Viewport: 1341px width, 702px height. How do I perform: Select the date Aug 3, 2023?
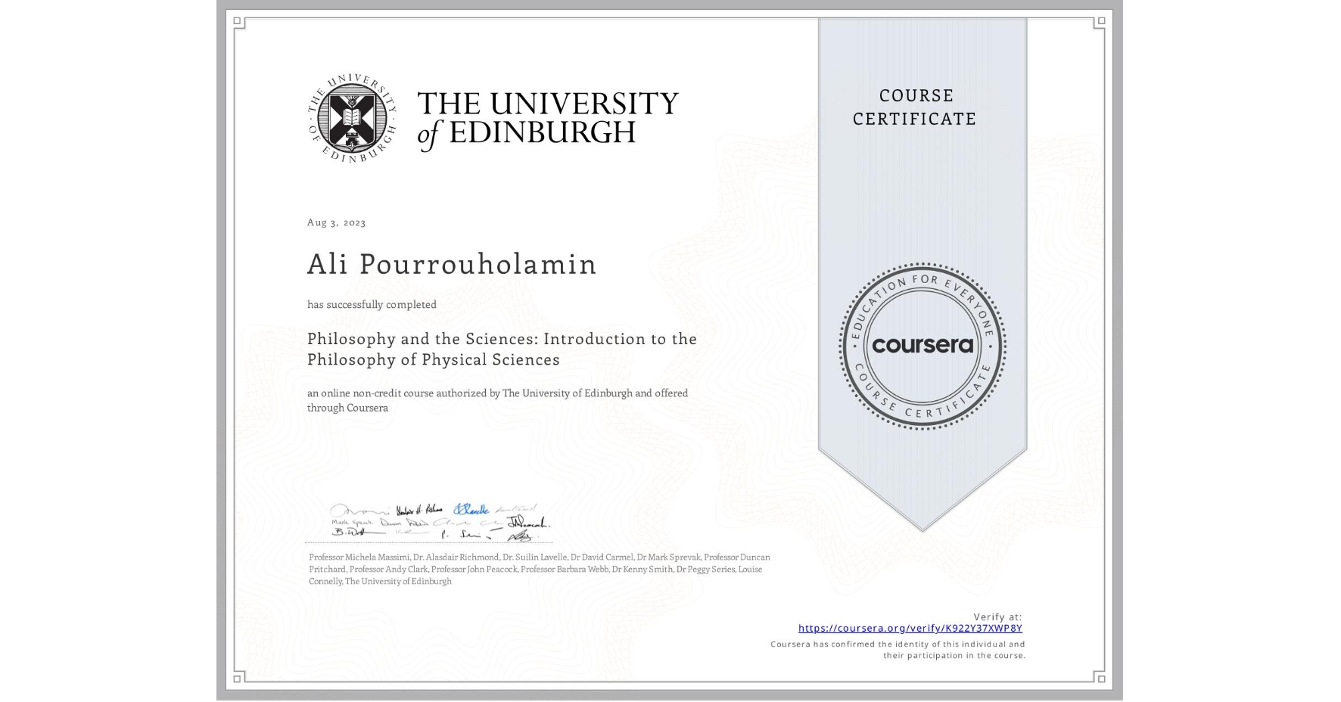tap(335, 222)
